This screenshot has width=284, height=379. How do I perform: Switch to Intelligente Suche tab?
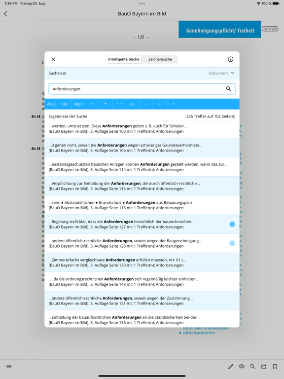pyautogui.click(x=124, y=59)
